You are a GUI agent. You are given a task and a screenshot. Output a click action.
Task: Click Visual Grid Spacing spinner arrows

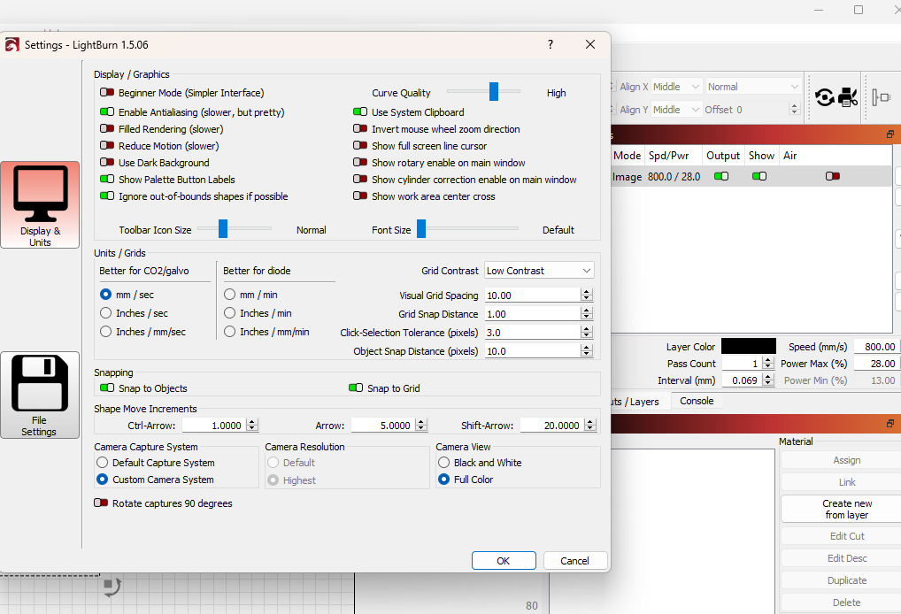tap(587, 295)
